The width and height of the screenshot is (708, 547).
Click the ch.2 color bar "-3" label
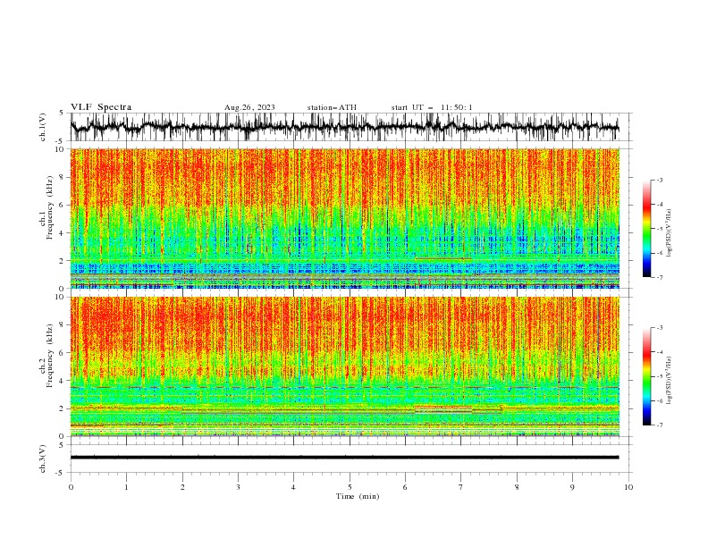click(659, 328)
